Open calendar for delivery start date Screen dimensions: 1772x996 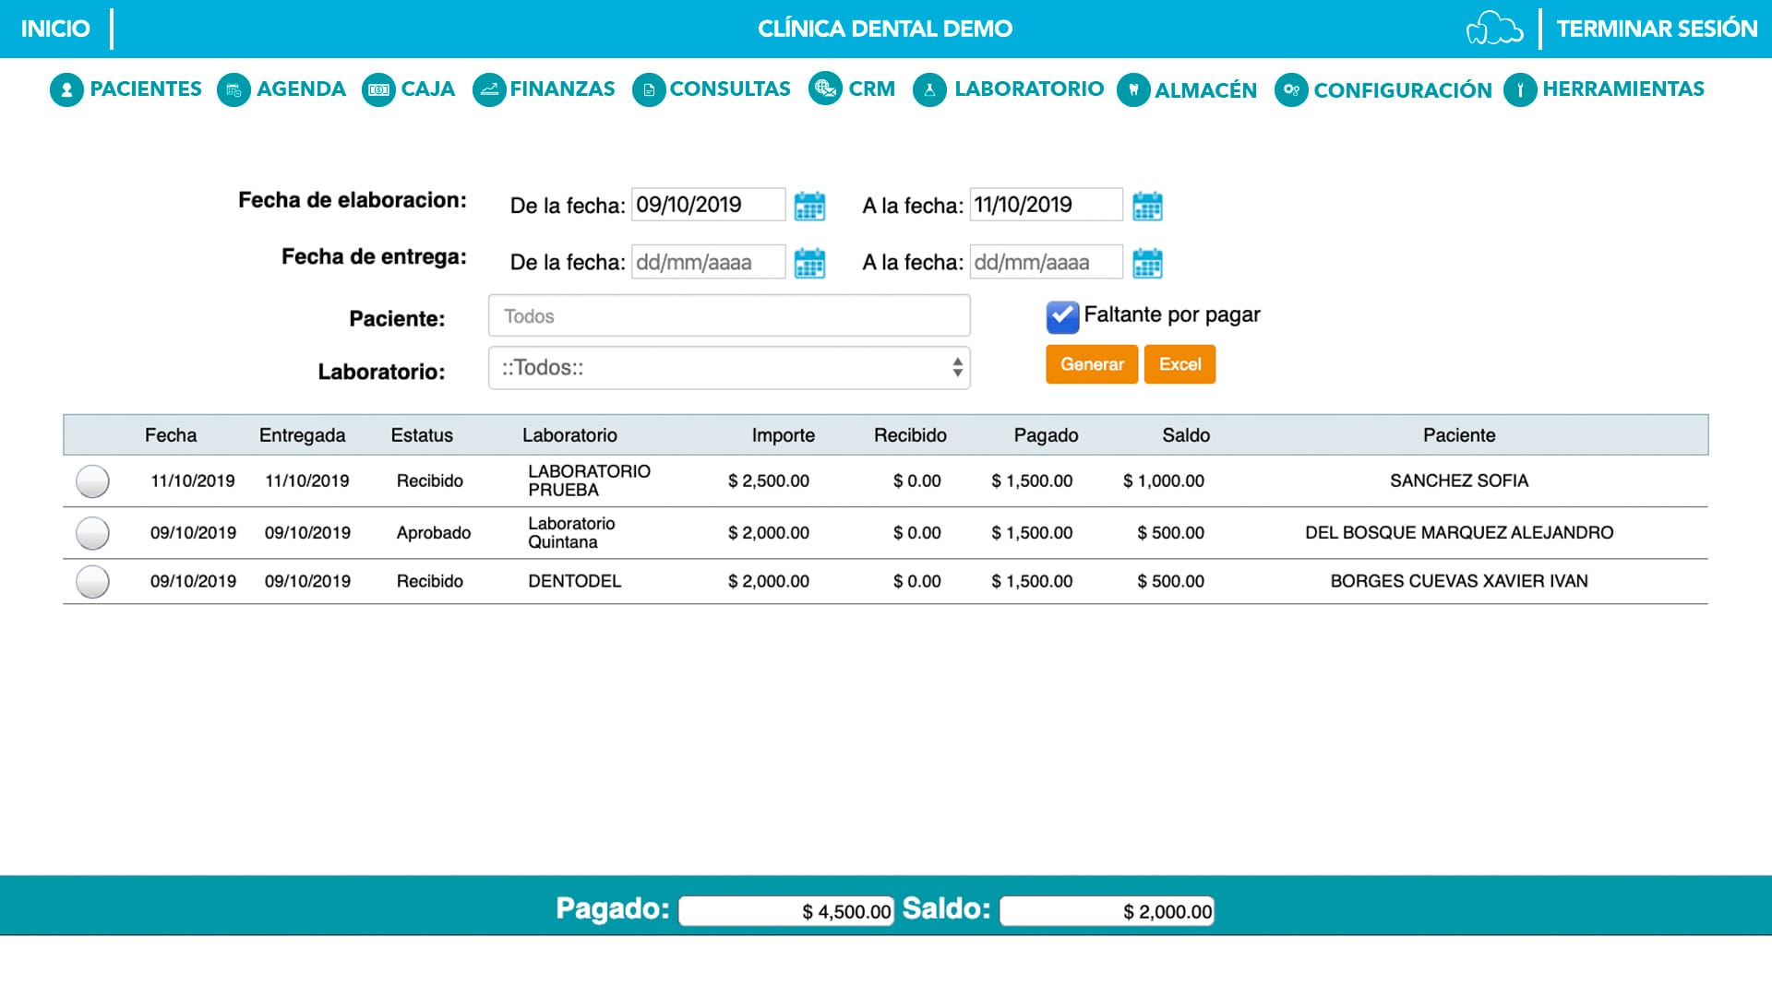click(809, 263)
